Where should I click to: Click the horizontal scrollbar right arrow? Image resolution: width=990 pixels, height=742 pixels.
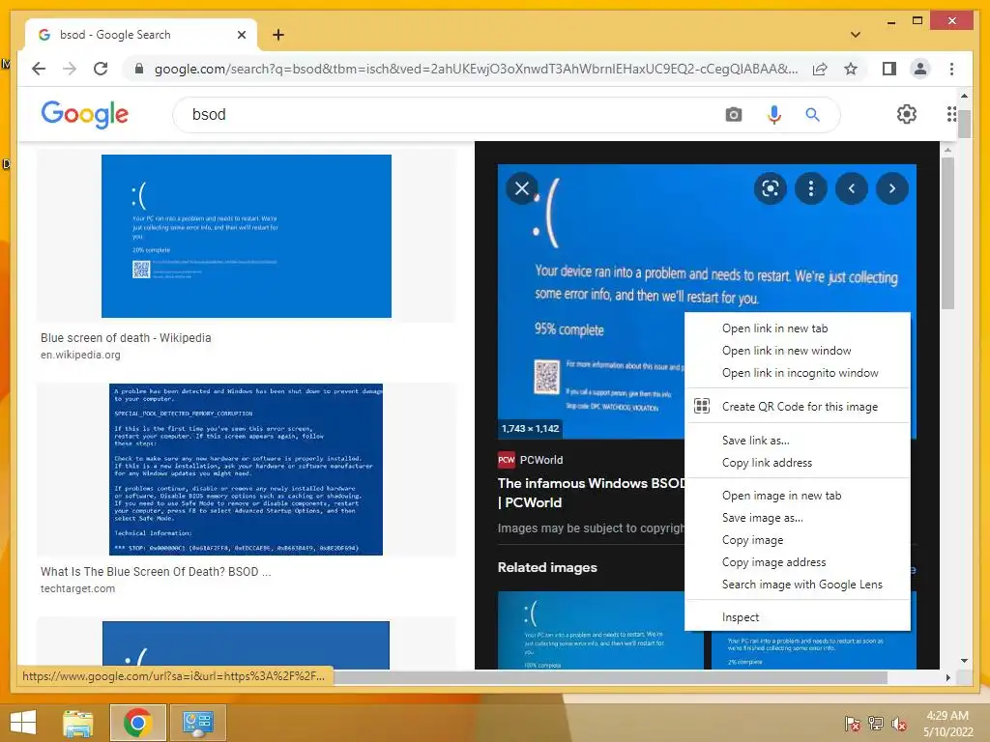click(x=947, y=677)
